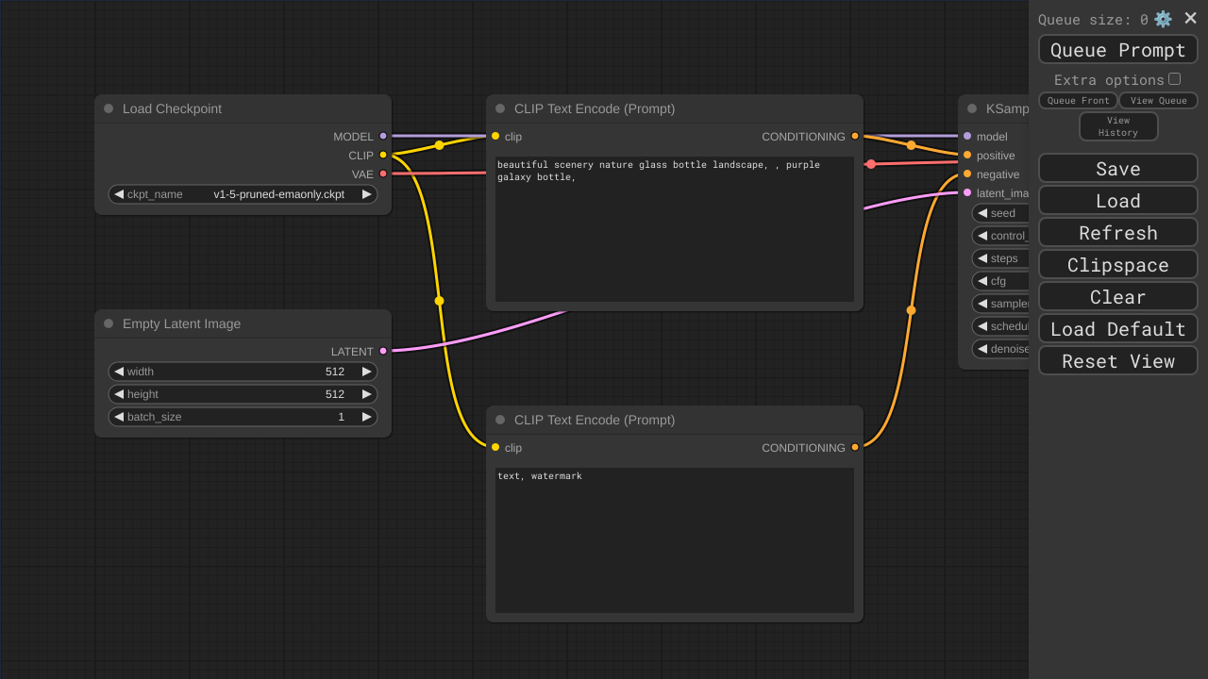Click the Load Default button
Image resolution: width=1208 pixels, height=679 pixels.
pyautogui.click(x=1118, y=329)
